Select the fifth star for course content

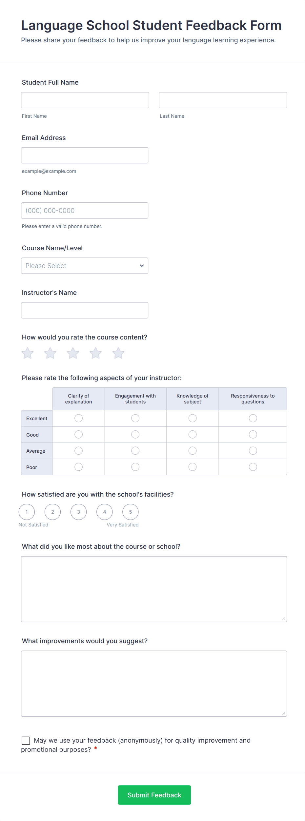coord(118,353)
